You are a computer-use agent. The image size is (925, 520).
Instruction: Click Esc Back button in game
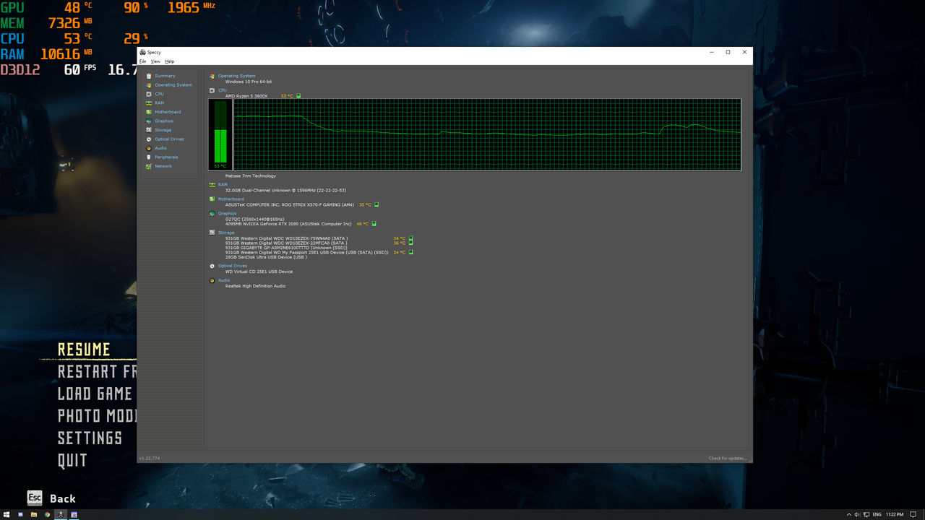tap(51, 498)
